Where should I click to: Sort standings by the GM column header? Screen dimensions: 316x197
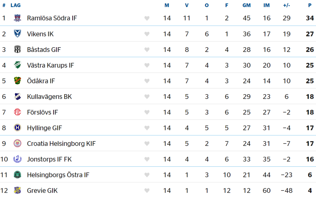click(x=247, y=5)
